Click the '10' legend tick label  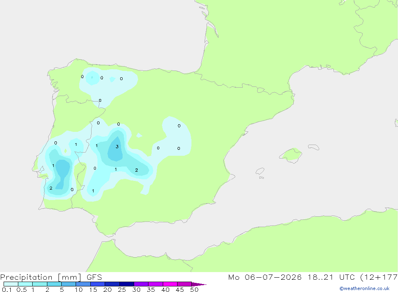(79, 290)
